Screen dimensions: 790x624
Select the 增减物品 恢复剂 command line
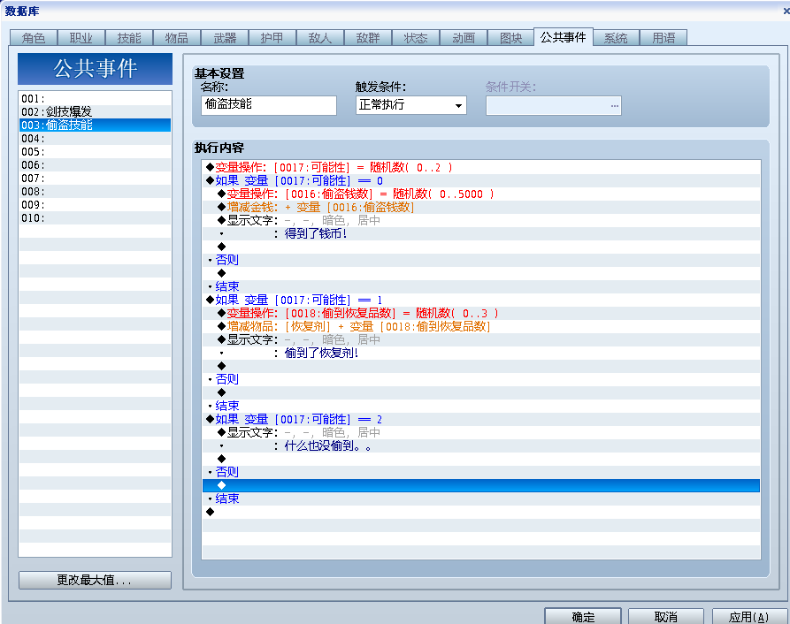pos(480,326)
